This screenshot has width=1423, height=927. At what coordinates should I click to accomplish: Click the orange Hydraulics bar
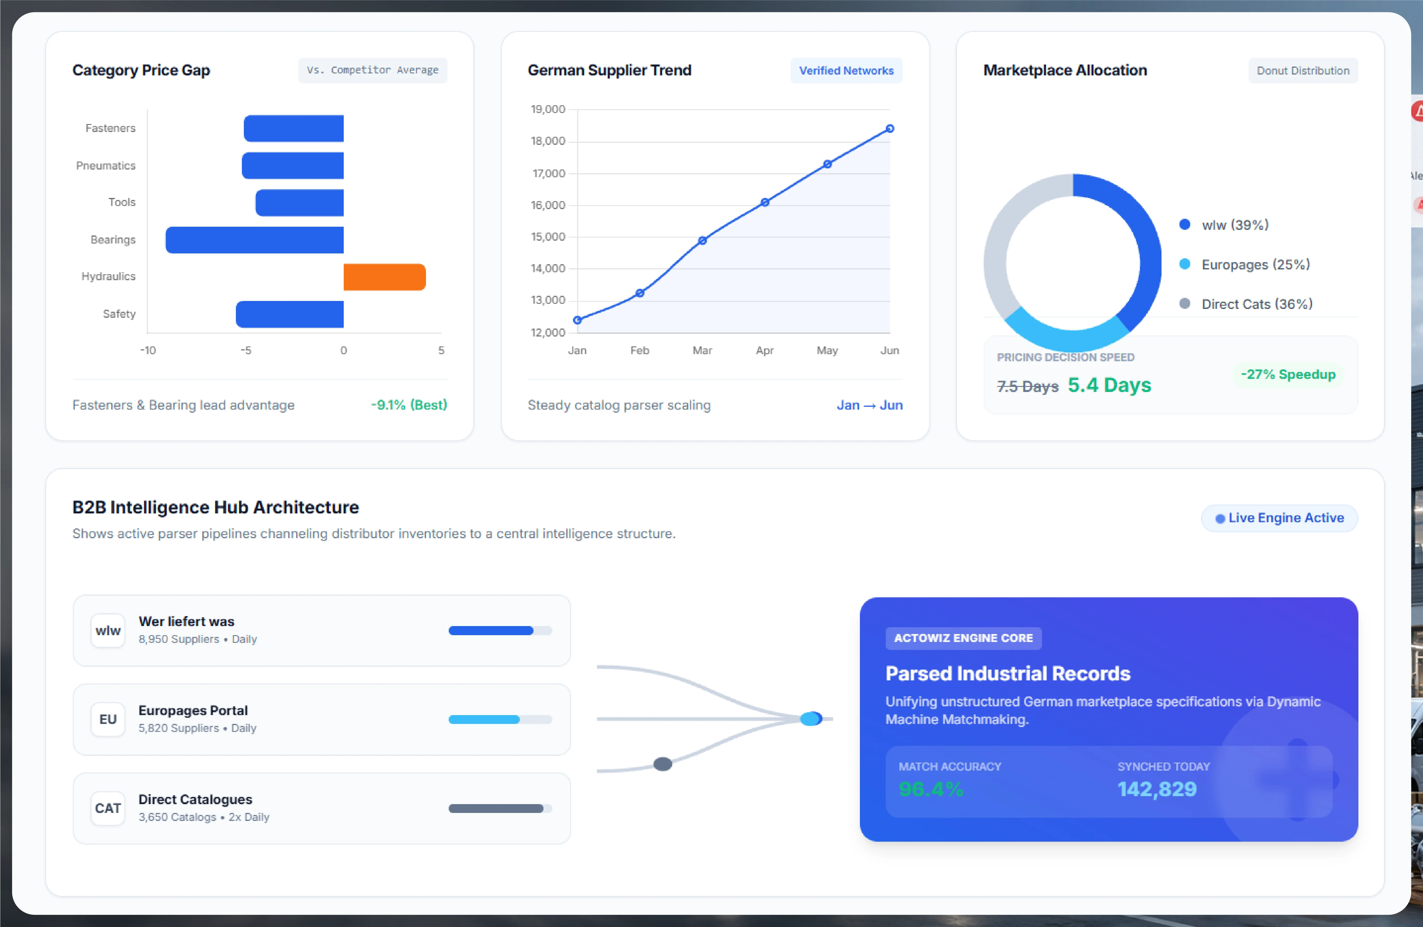pos(384,277)
